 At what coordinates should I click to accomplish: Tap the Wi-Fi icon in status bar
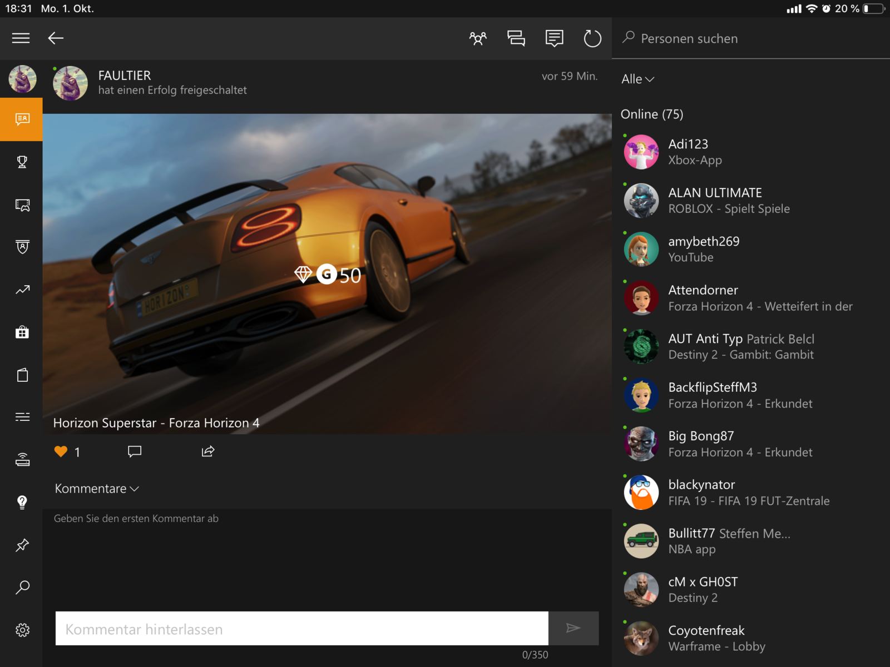[812, 8]
